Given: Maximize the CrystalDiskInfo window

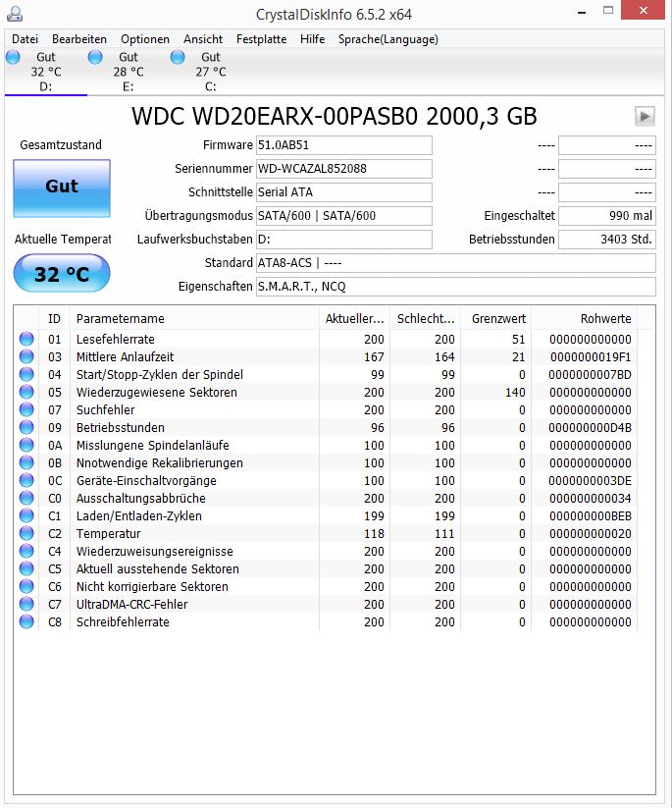Looking at the screenshot, I should (x=608, y=10).
